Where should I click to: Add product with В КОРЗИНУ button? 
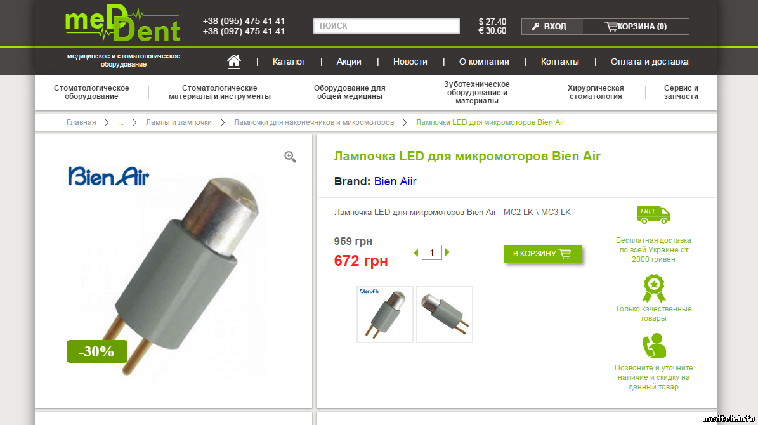[542, 253]
